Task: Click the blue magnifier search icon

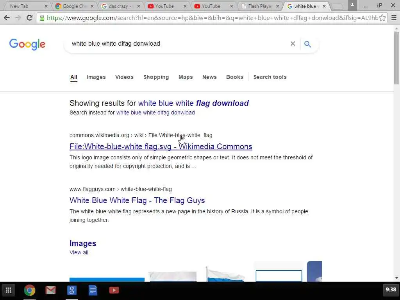Action: 308,44
